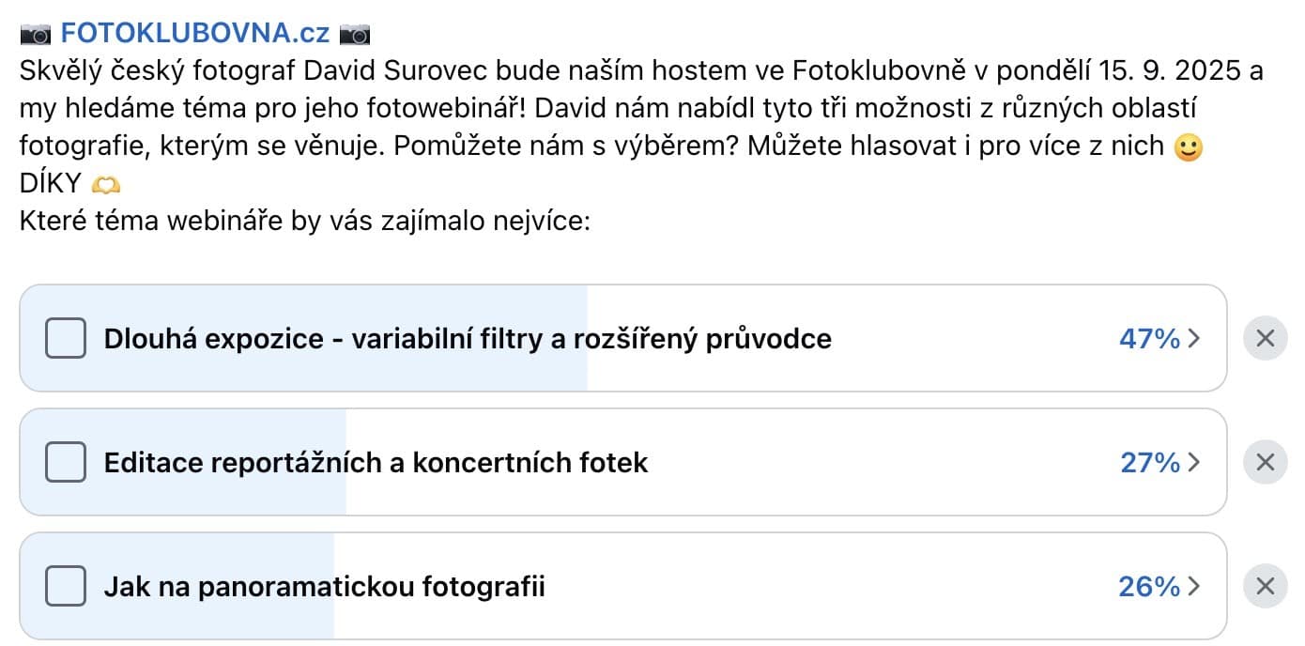The width and height of the screenshot is (1305, 646).
Task: Select the Jak na panoramatickou fotografii option text
Action: [325, 588]
